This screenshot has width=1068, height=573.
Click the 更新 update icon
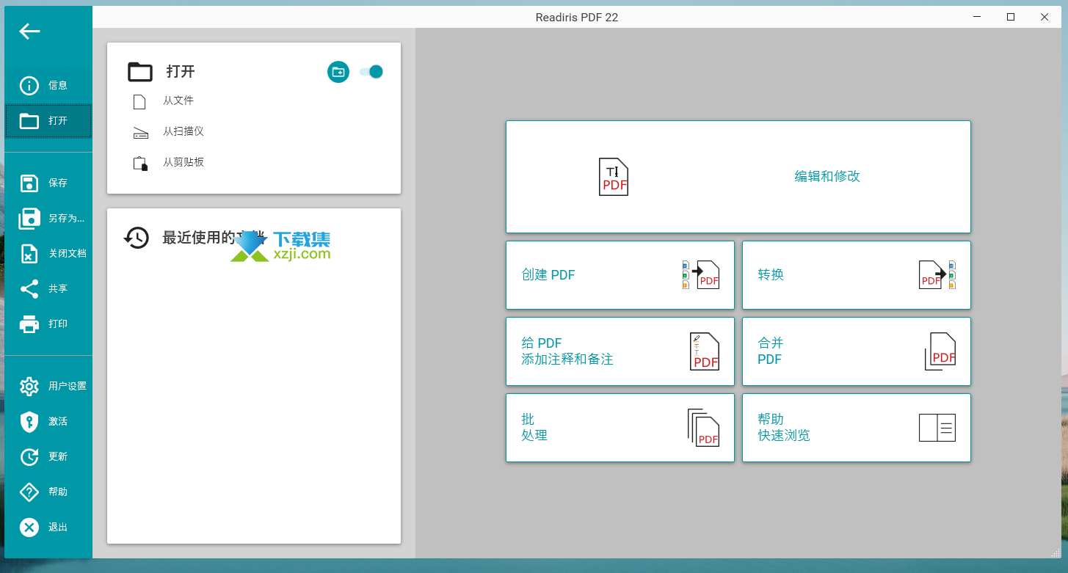click(x=29, y=456)
